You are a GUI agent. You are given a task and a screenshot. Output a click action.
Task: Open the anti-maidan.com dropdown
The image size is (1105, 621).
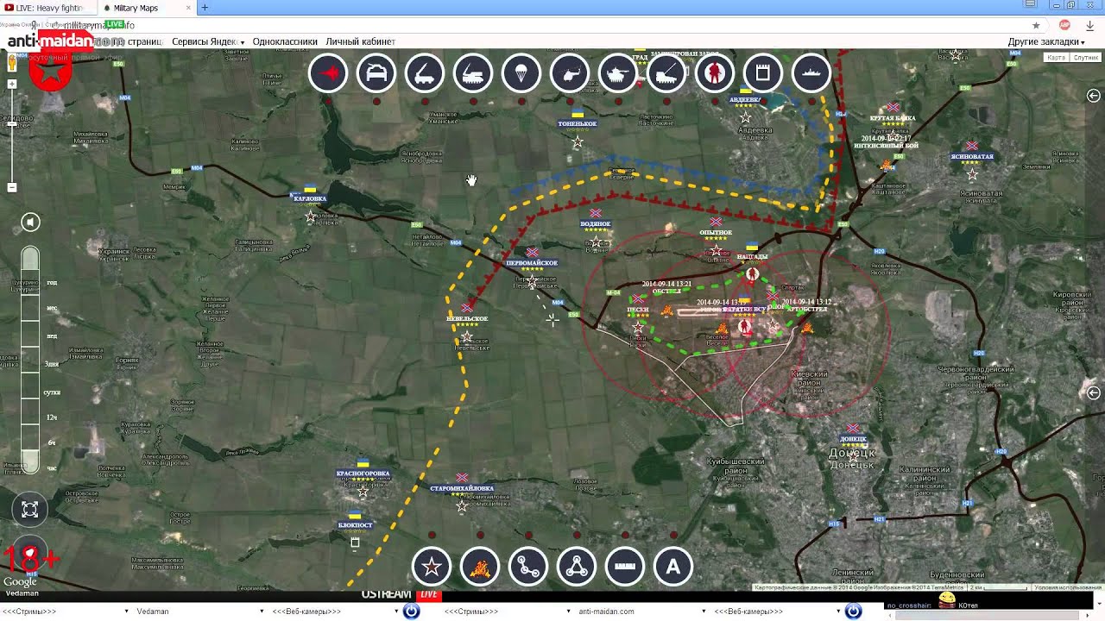642,612
